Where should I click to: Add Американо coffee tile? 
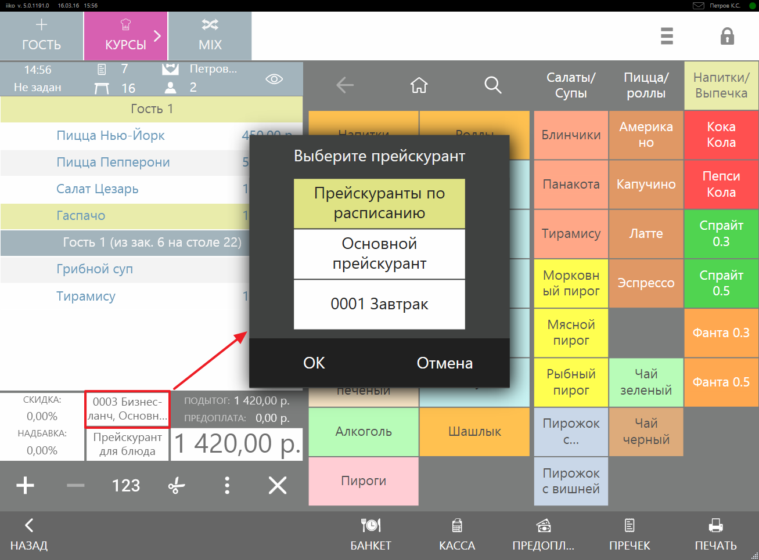(x=646, y=135)
